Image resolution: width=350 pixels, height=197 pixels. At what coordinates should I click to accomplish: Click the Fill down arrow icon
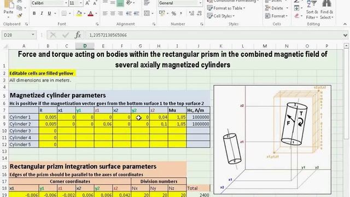(296, 8)
